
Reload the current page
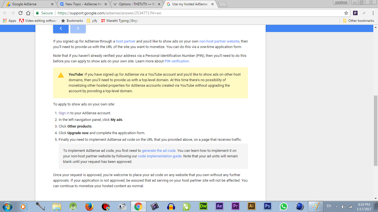(20, 13)
